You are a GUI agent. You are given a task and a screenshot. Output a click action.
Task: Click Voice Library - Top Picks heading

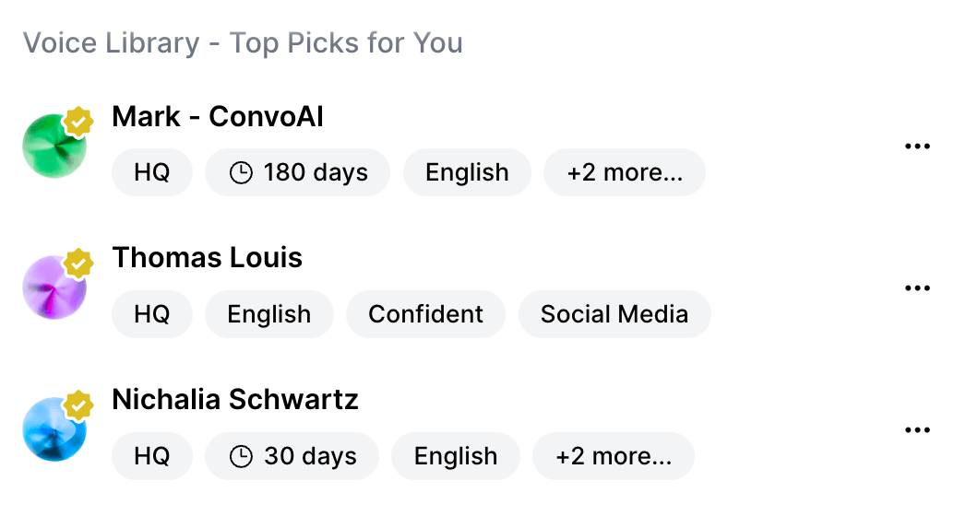click(243, 43)
